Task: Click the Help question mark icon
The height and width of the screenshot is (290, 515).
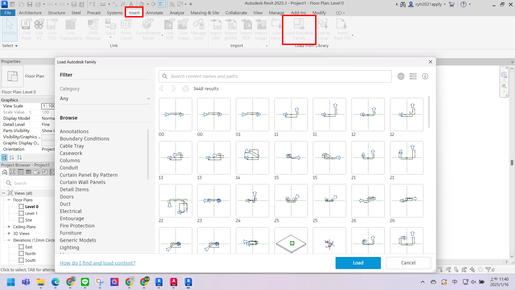Action: [464, 4]
